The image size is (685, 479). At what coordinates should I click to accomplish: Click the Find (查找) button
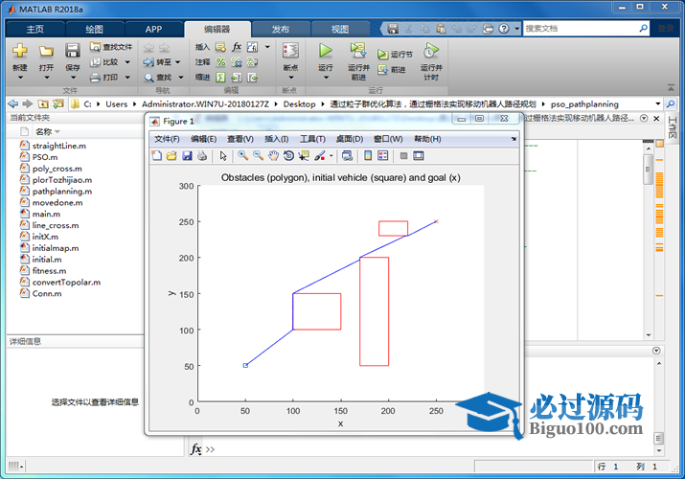click(158, 78)
